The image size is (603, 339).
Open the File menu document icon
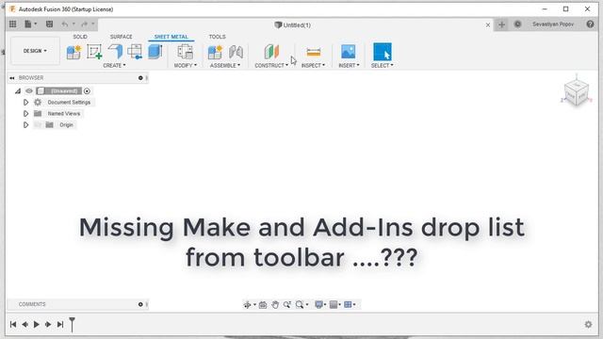click(x=28, y=24)
